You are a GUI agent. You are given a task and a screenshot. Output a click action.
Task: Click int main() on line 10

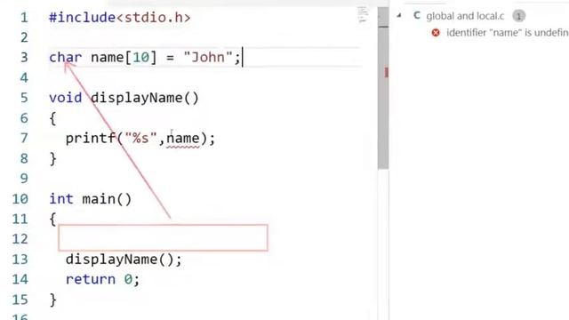tap(91, 199)
